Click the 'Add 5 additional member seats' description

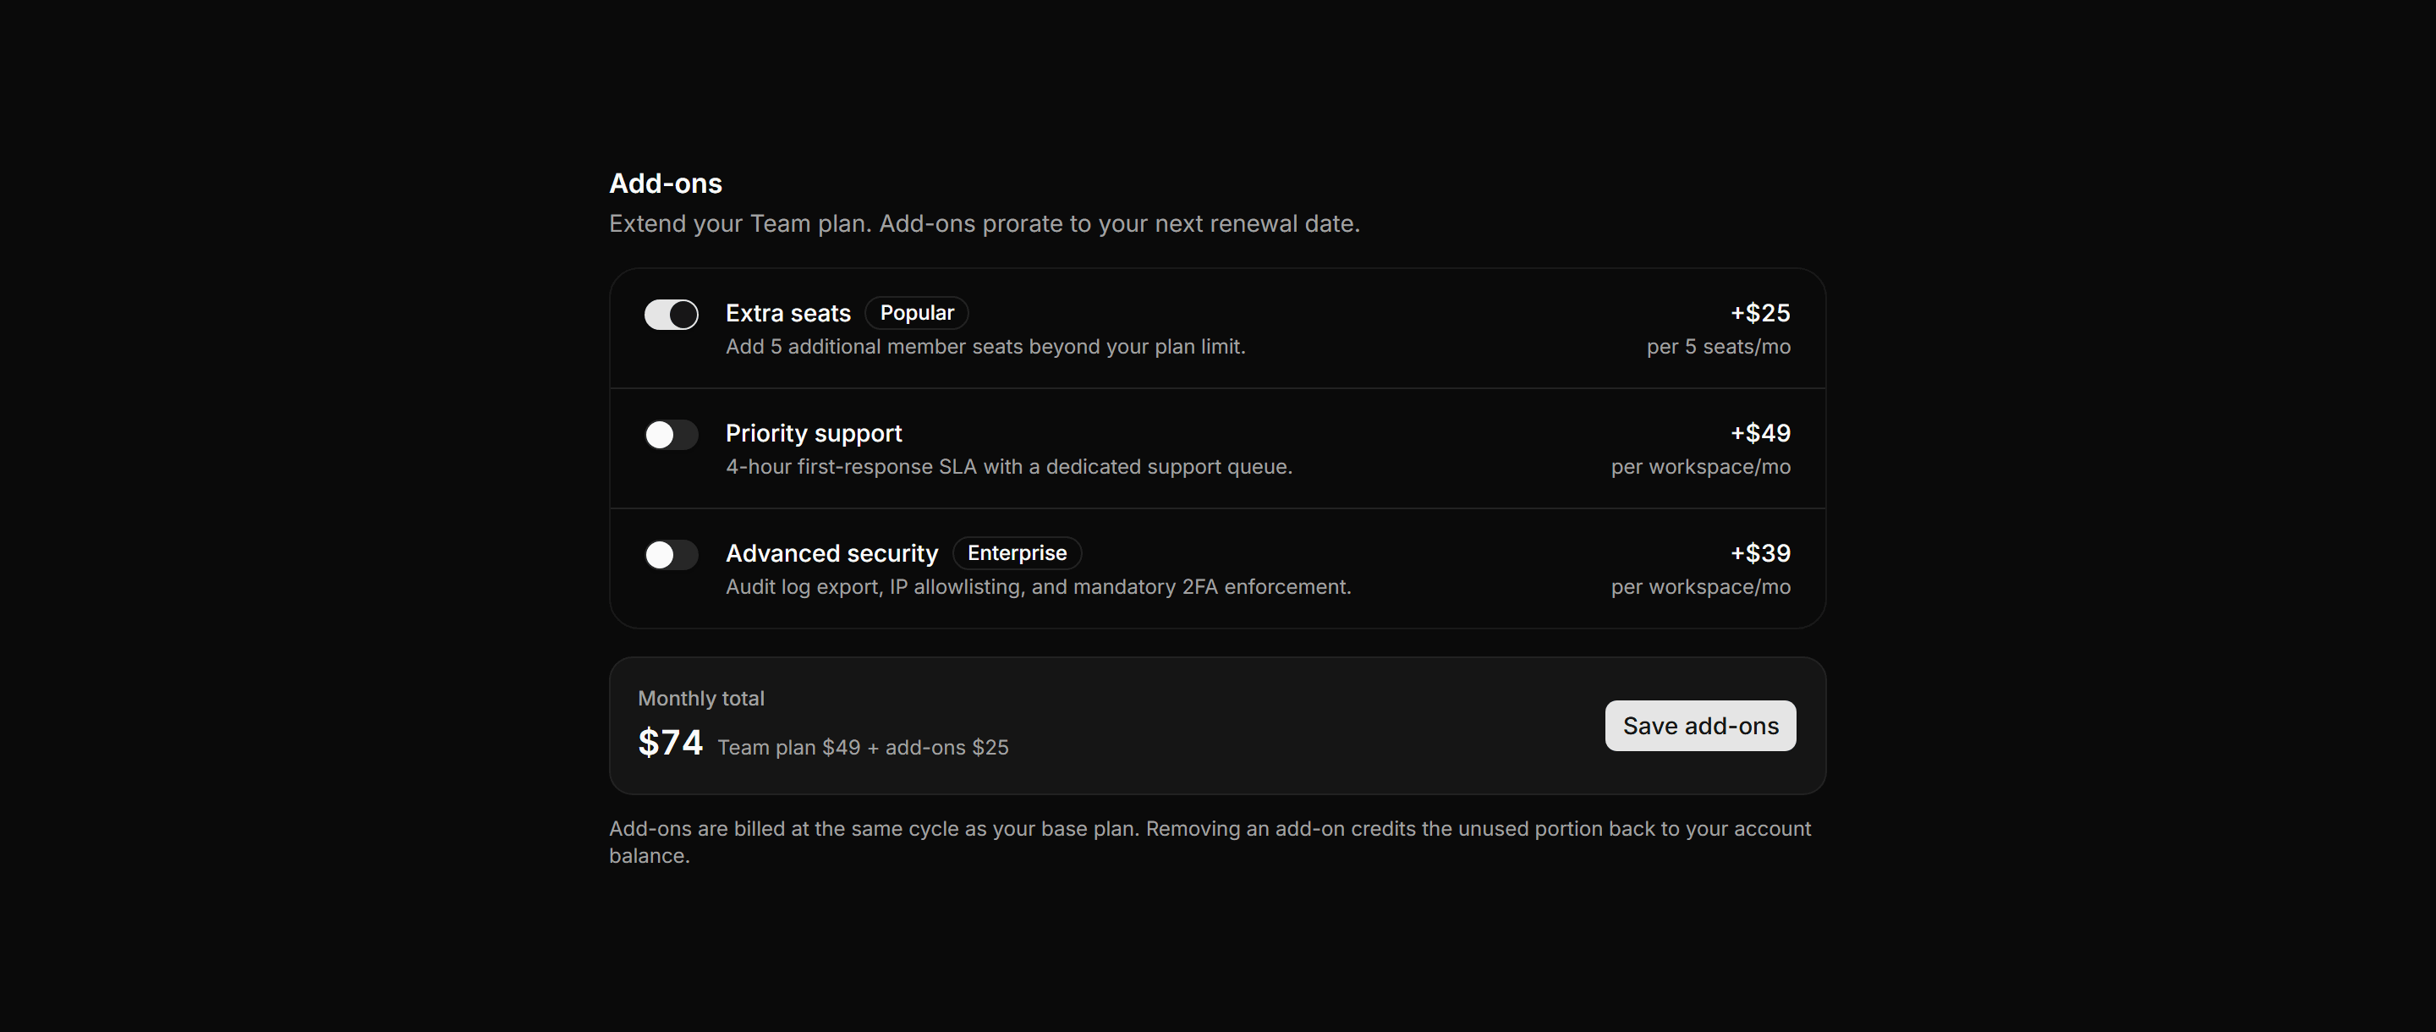pos(985,347)
